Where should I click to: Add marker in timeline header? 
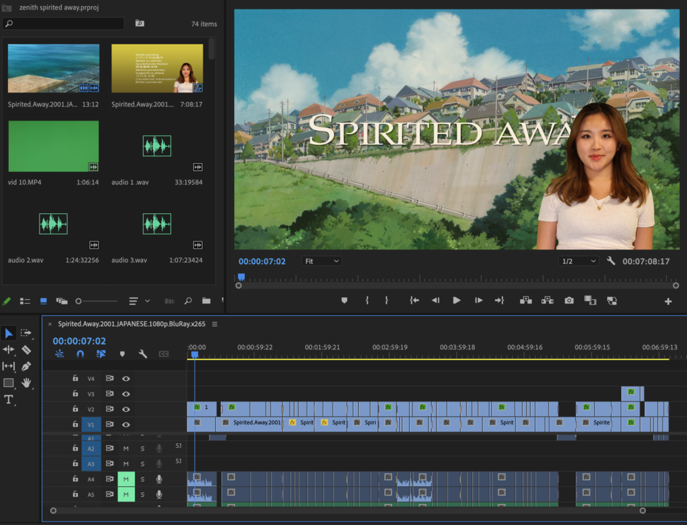coord(122,354)
